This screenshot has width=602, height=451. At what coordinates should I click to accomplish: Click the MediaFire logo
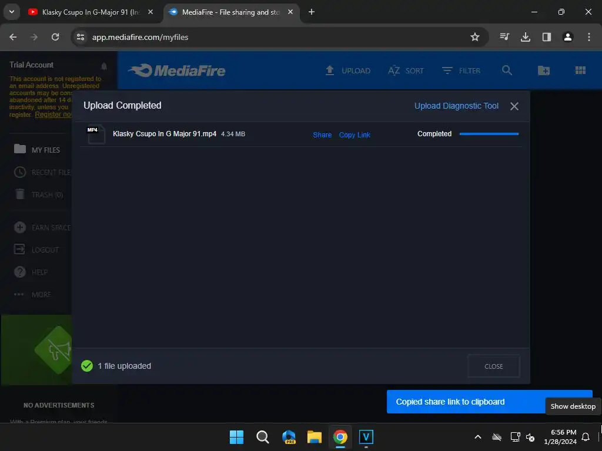(x=177, y=70)
